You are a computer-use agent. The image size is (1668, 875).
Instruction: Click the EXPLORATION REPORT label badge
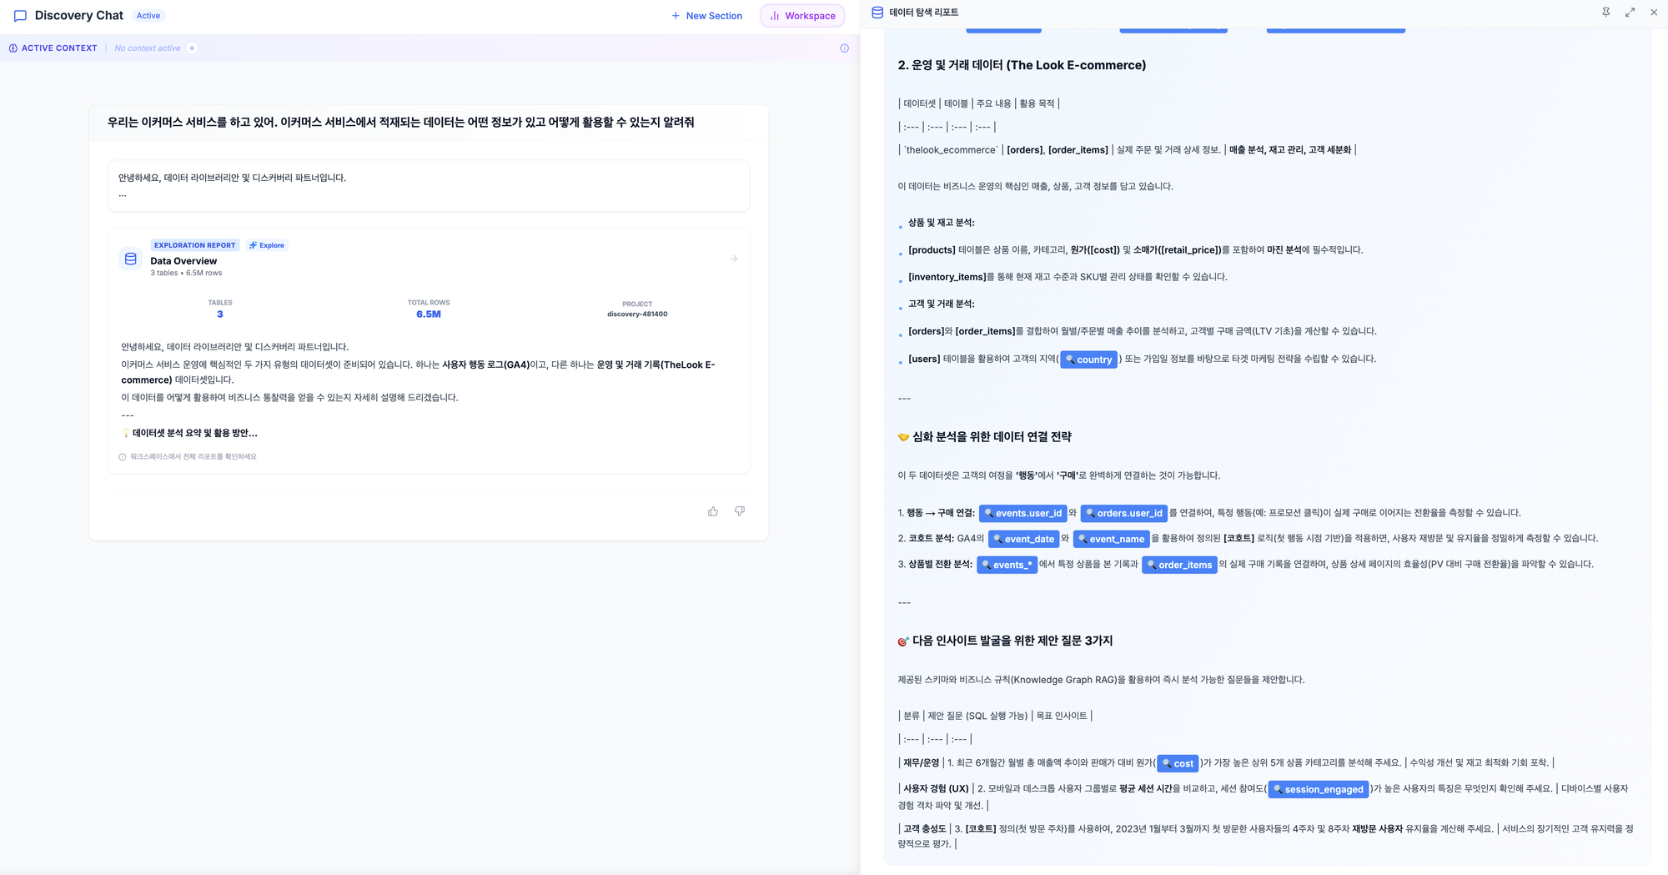click(x=194, y=245)
